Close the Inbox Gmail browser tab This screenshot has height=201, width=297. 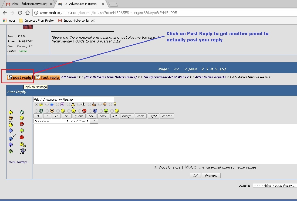[51, 4]
